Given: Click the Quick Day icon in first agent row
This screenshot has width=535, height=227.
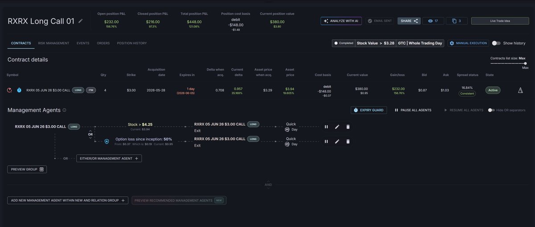Looking at the screenshot, I should pyautogui.click(x=288, y=130).
